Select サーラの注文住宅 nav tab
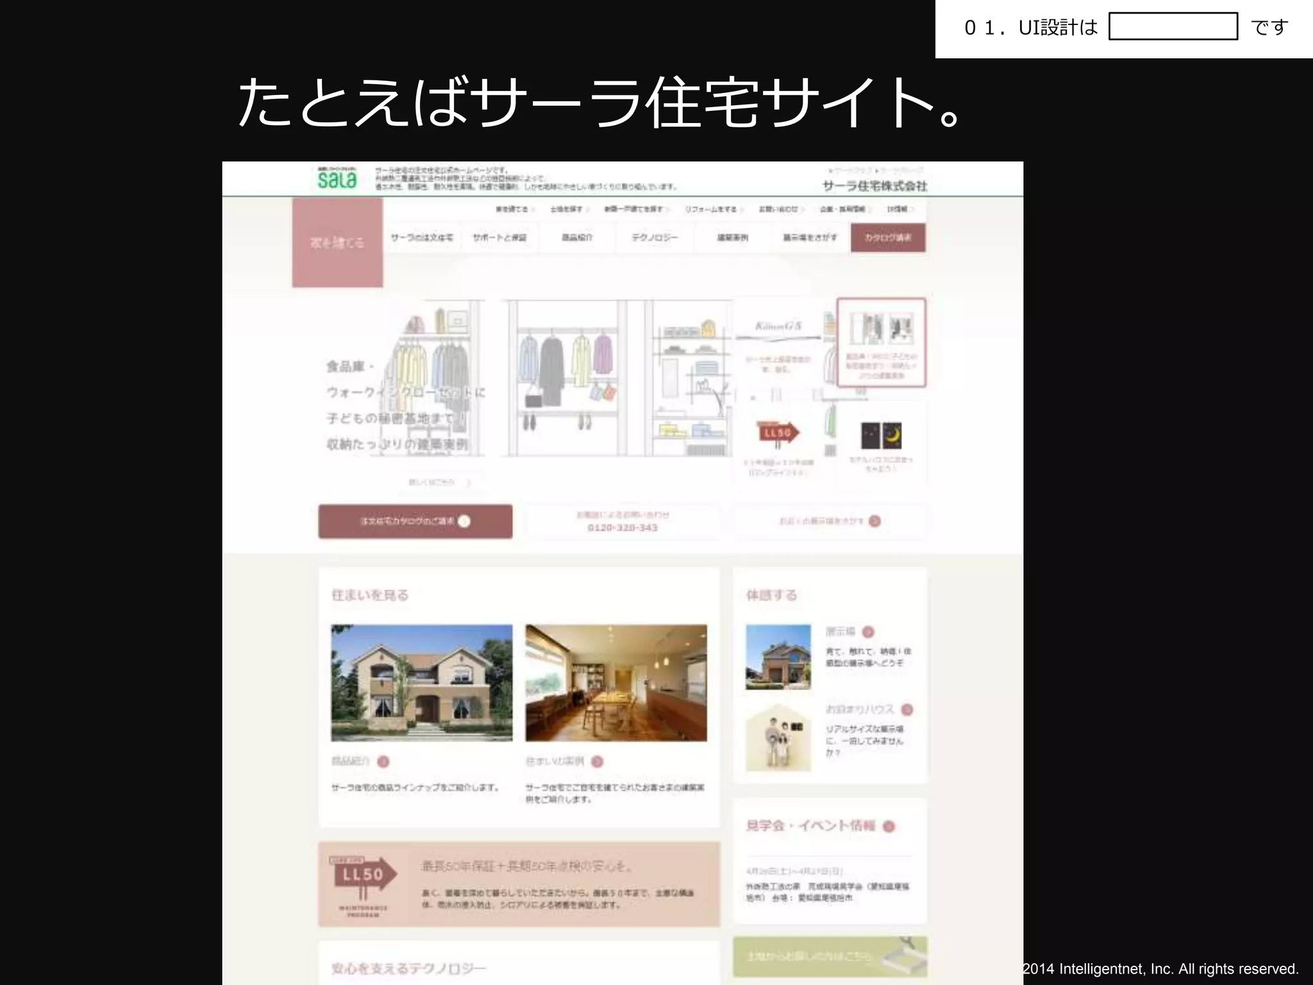 422,237
